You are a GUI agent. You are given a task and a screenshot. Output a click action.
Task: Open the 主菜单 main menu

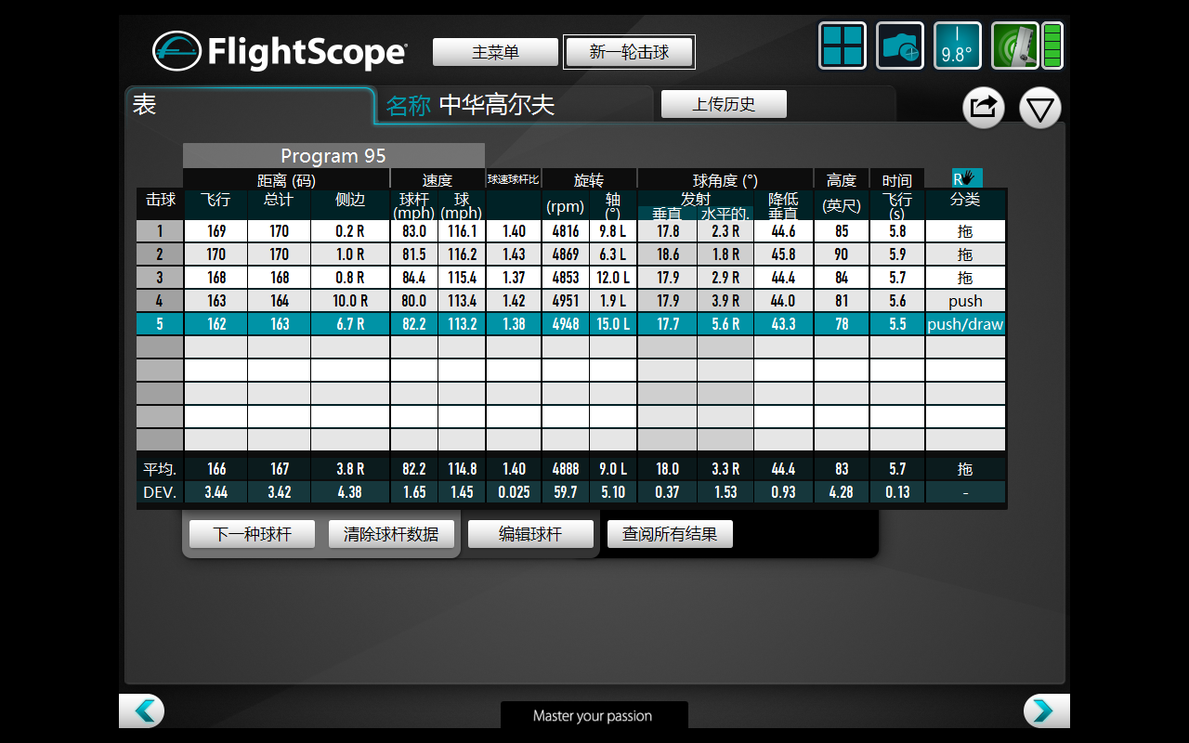click(x=495, y=52)
